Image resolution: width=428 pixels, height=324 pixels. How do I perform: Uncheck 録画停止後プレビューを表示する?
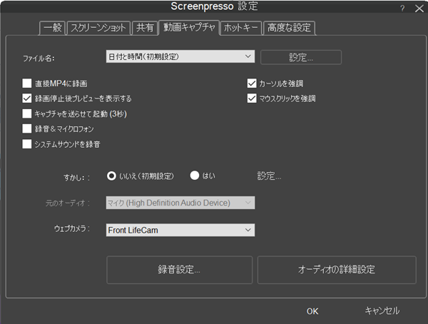click(27, 98)
